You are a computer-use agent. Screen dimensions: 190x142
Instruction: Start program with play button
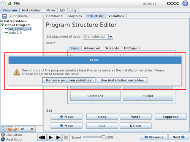[51, 137]
